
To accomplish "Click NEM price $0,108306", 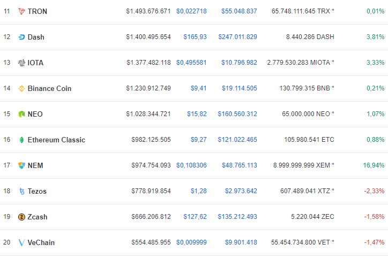I will [x=191, y=165].
